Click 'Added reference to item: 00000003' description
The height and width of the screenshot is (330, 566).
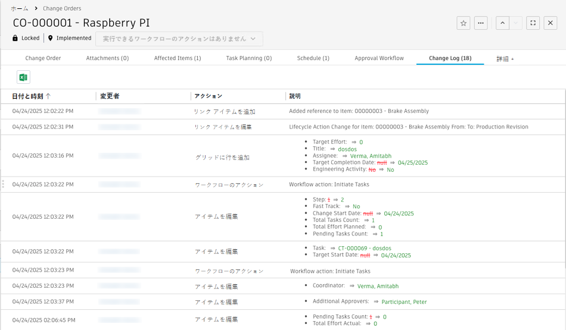[x=359, y=111]
